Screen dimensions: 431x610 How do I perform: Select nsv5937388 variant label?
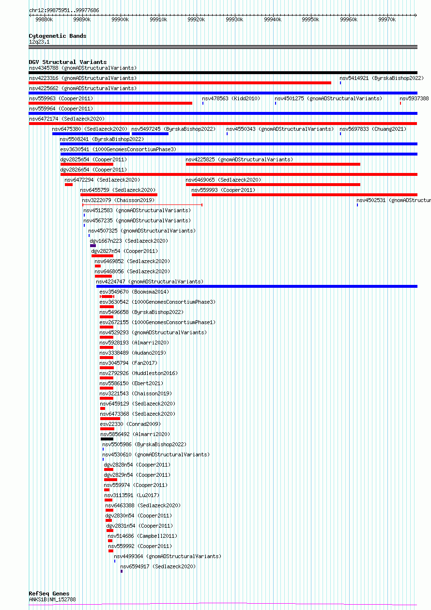tap(414, 98)
